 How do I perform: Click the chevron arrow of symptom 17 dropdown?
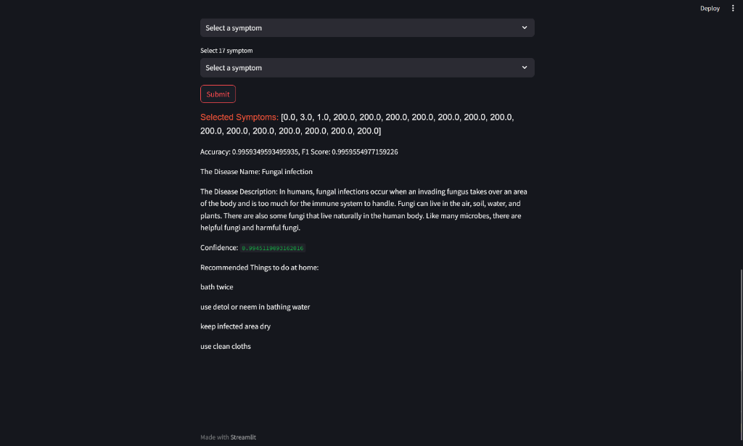tap(524, 67)
